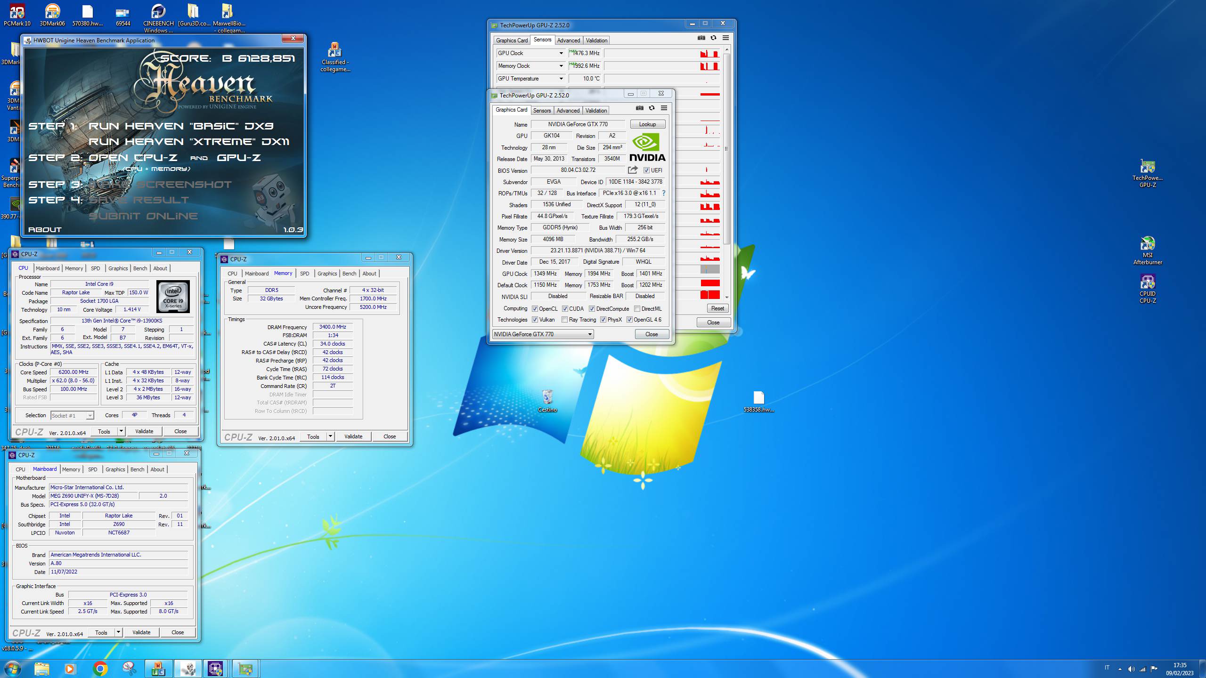Open Tools dropdown arrow in CPU-Z Memory window
This screenshot has width=1206, height=678.
pyautogui.click(x=330, y=436)
